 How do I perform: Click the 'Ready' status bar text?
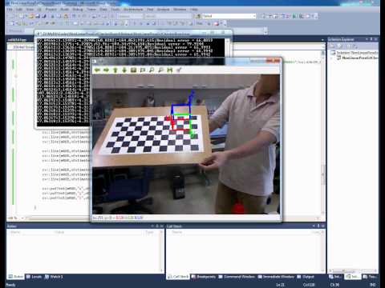[10, 285]
